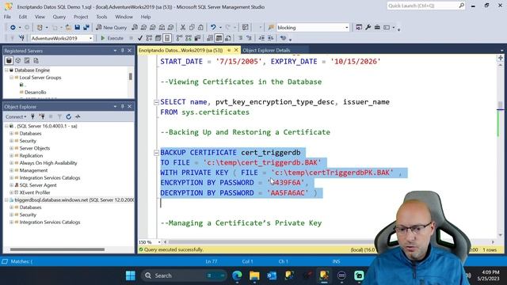This screenshot has width=507, height=285.
Task: Pin the Object Explorer panel
Action: pyautogui.click(x=123, y=106)
